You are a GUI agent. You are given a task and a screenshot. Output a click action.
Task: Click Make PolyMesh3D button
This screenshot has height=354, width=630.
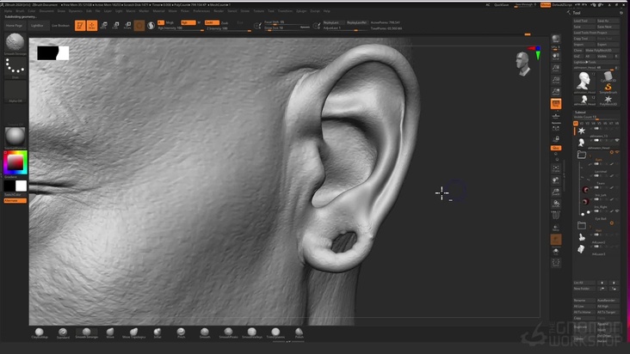(x=602, y=51)
